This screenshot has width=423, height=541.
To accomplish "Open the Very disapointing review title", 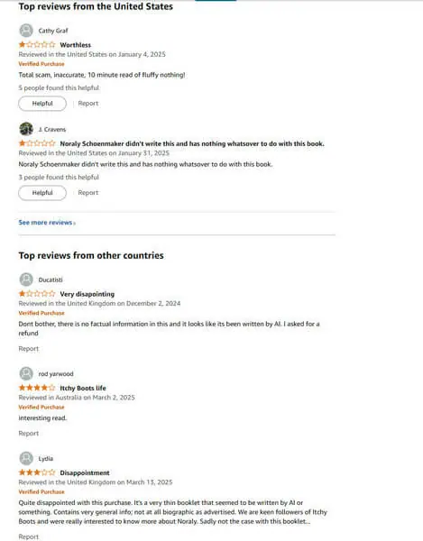I will point(87,294).
